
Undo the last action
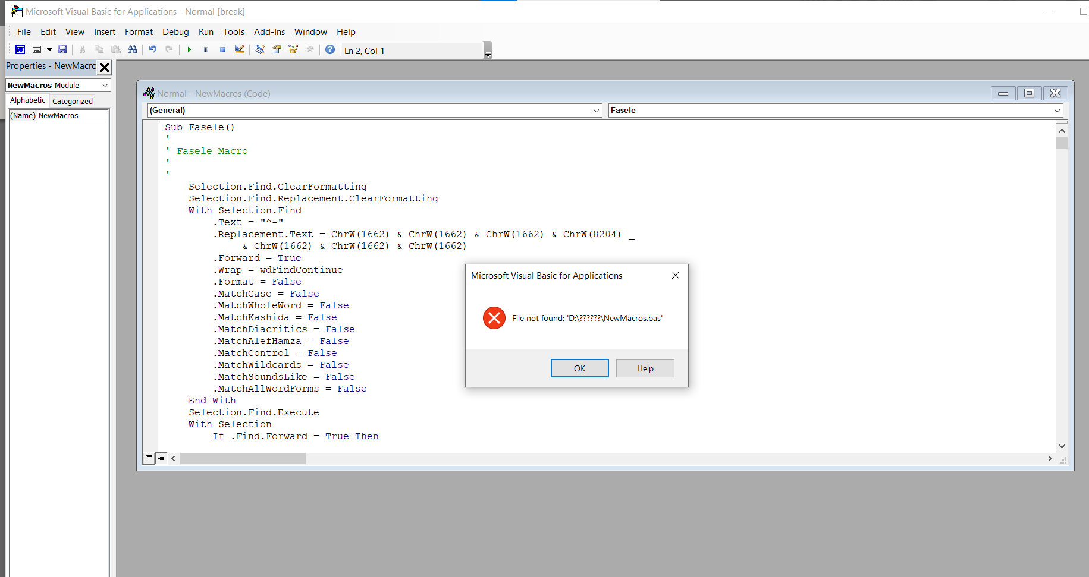coord(153,50)
